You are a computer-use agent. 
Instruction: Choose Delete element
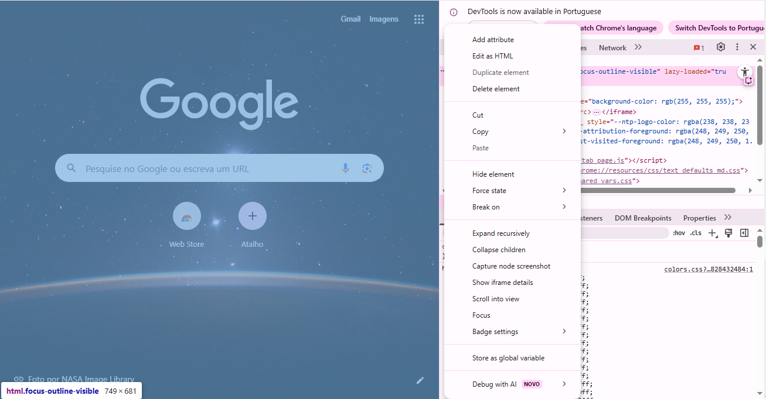point(512,89)
